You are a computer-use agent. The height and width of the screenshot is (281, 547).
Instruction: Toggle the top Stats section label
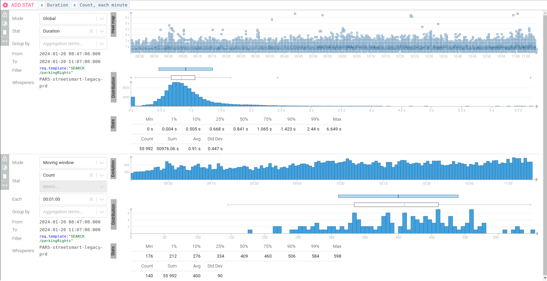113,124
